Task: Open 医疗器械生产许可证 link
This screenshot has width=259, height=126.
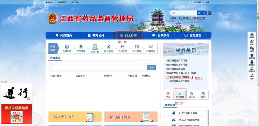Action: (177, 60)
